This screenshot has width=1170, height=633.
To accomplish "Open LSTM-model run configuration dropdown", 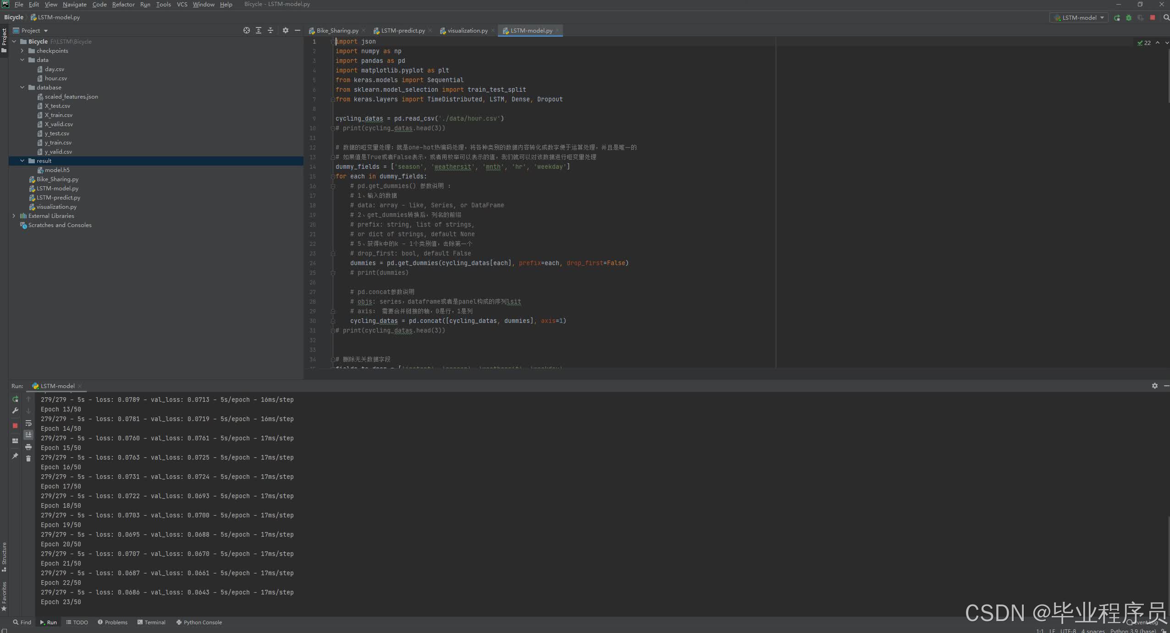I will [x=1079, y=17].
